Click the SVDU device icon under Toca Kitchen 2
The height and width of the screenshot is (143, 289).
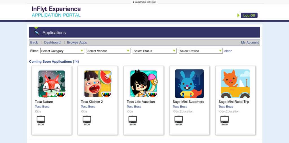pyautogui.click(x=87, y=120)
